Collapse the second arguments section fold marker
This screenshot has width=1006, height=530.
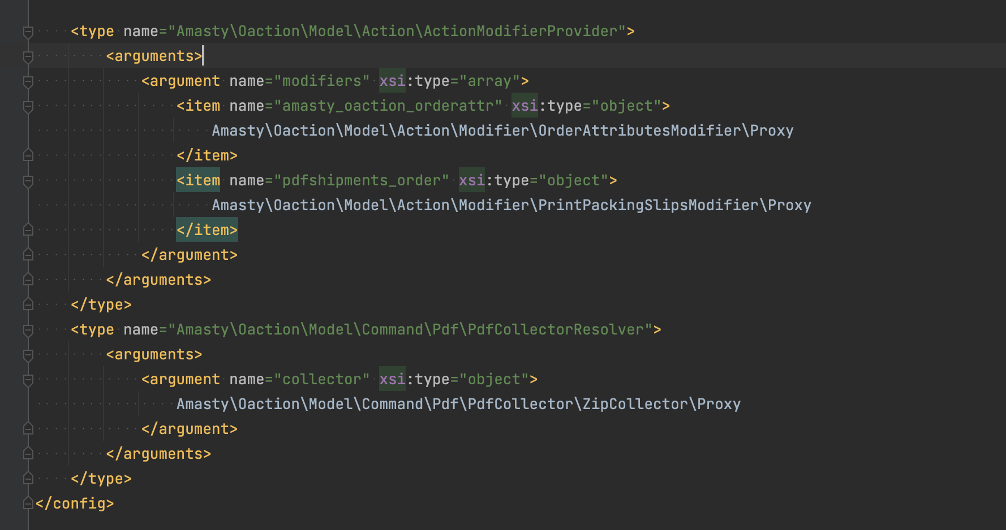coord(27,354)
